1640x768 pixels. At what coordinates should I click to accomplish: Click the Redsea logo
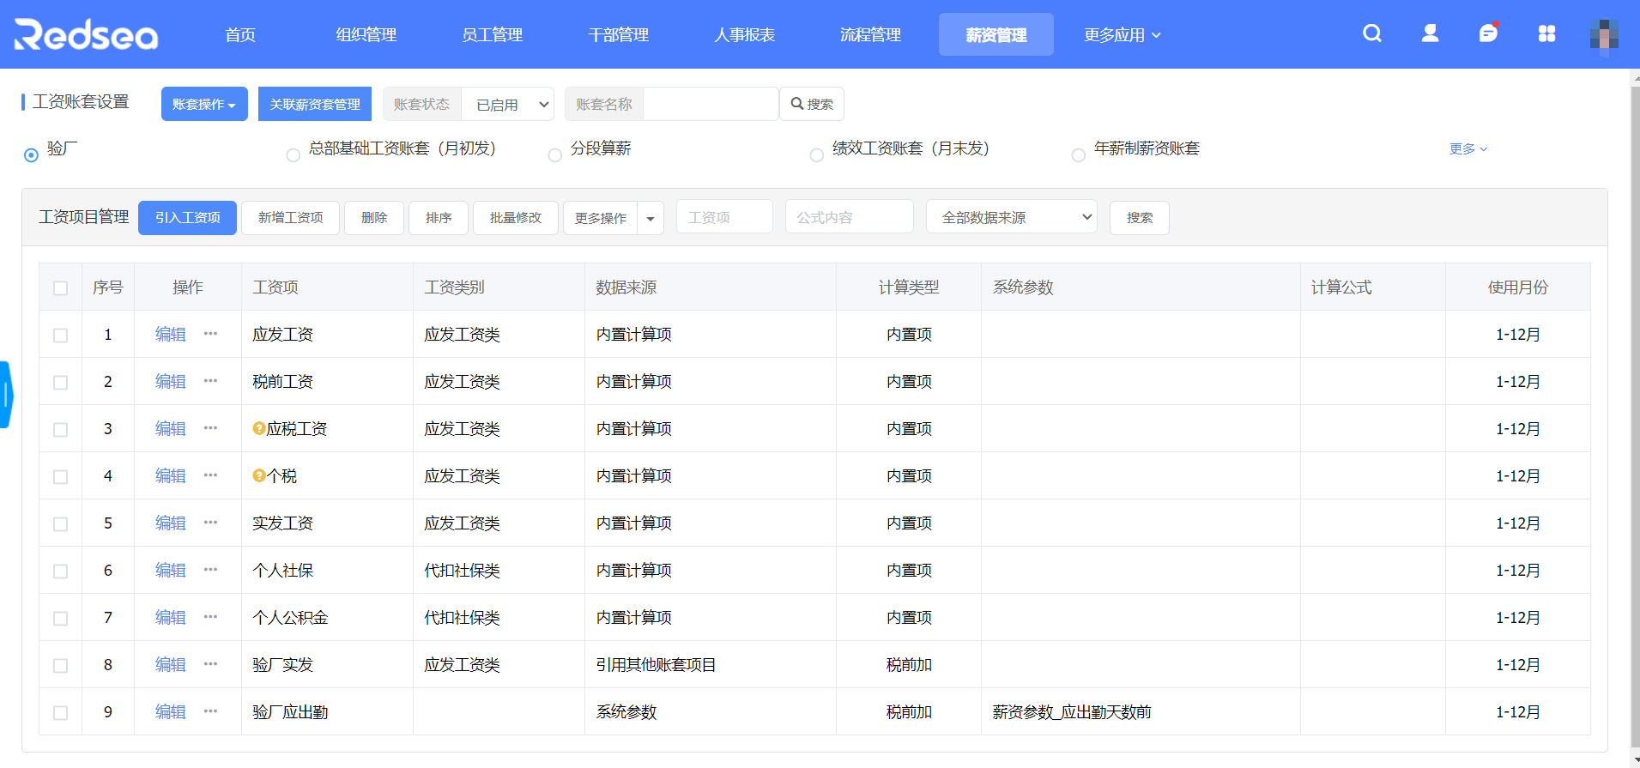point(86,35)
